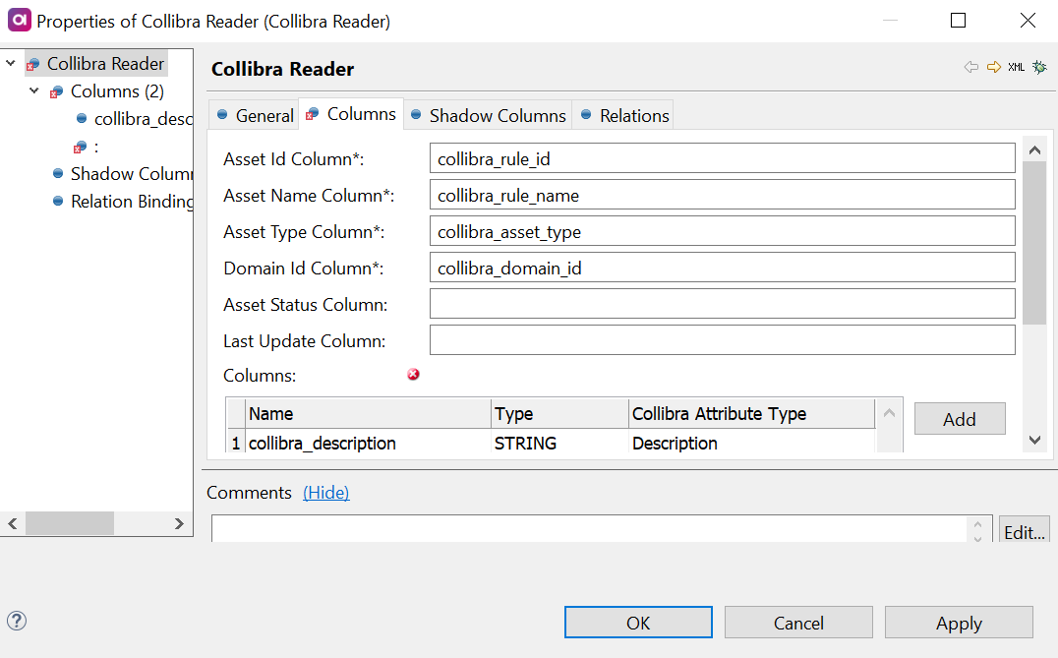Apply the property changes

[x=958, y=622]
